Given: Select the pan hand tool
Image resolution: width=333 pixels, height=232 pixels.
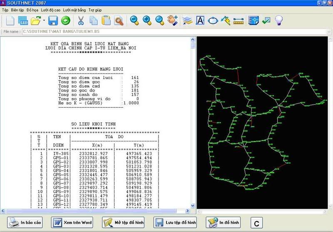Looking at the screenshot, I should point(172,20).
